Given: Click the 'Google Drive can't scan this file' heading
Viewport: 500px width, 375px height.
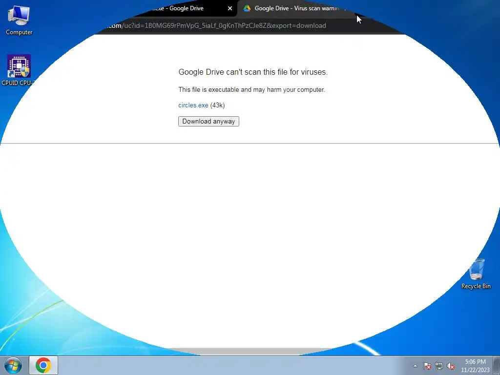Looking at the screenshot, I should click(253, 72).
